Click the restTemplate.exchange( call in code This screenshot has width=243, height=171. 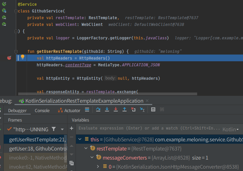112,92
